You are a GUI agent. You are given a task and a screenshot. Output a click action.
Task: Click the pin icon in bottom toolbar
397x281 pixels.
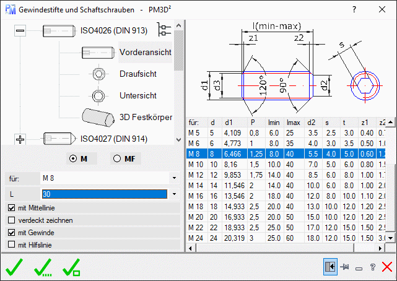click(344, 267)
